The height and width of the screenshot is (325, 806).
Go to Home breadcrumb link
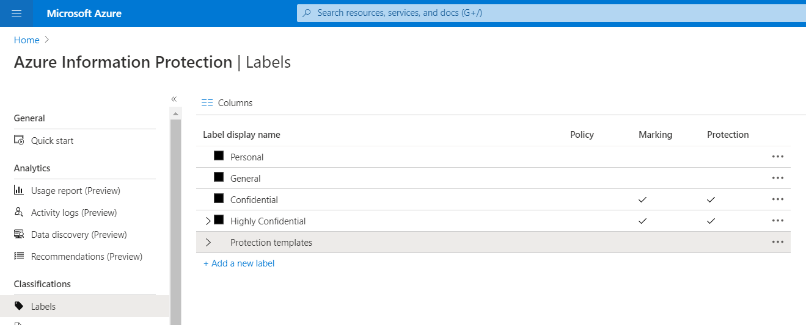(x=26, y=40)
